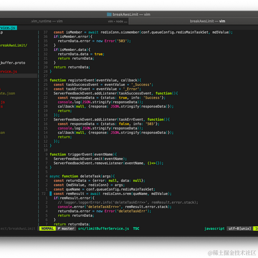
Task: Click new Error('deleteTaskErr') line
Action: [x=104, y=211]
